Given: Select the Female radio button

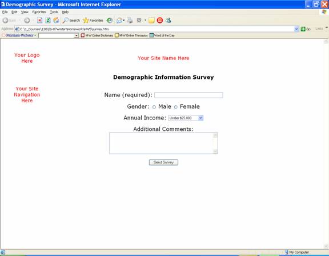Looking at the screenshot, I should pyautogui.click(x=175, y=107).
